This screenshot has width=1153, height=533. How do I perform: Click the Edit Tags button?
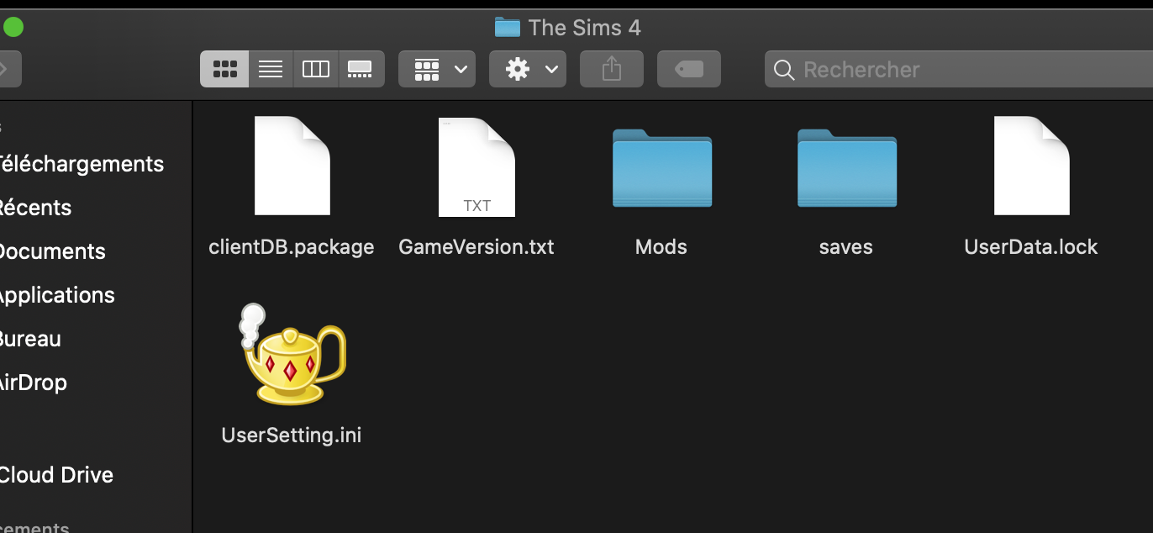tap(689, 69)
